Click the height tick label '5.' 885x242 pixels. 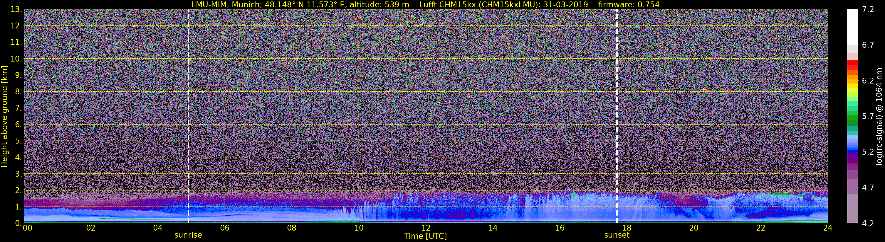pos(19,141)
